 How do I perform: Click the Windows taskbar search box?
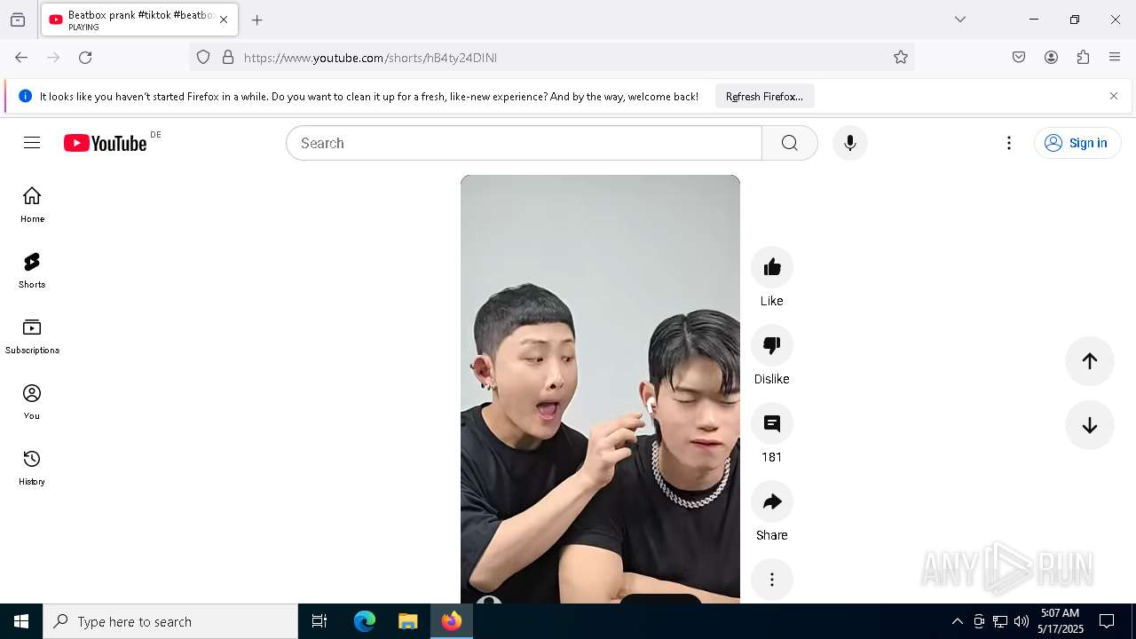[170, 621]
